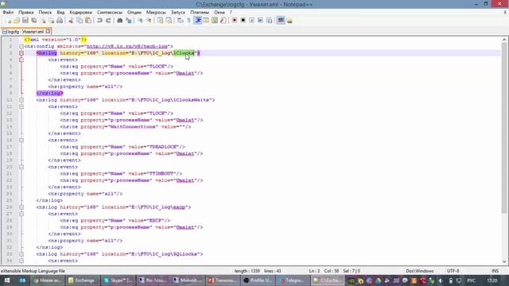Viewport: 509px width, 286px height.
Task: Open the Поиск menu
Action: [x=45, y=13]
